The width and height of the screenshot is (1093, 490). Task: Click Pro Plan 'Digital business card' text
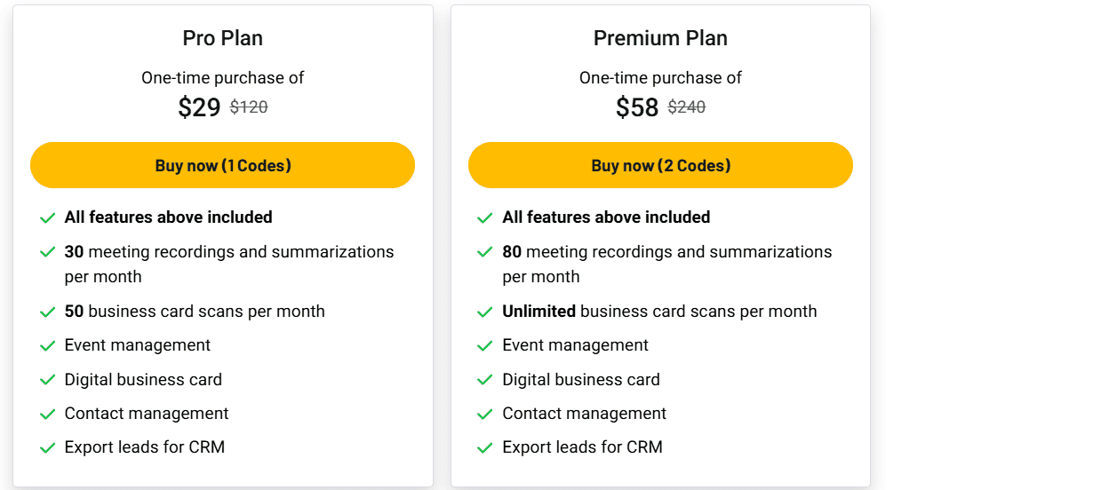pos(143,380)
